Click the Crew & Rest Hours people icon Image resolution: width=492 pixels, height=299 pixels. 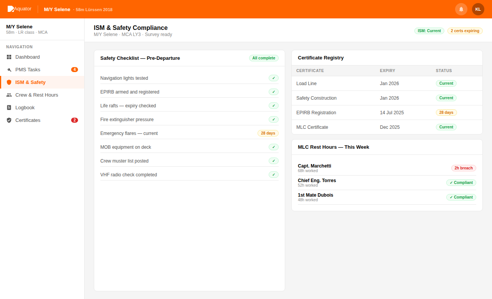[x=9, y=95]
